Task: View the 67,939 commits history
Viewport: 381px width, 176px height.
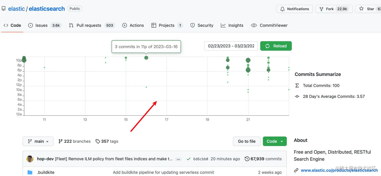Action: point(263,159)
